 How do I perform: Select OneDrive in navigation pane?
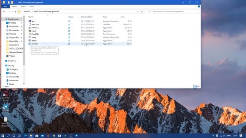[x=12, y=61]
